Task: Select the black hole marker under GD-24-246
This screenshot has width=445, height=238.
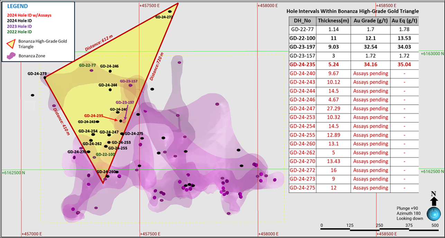Action: point(110,71)
